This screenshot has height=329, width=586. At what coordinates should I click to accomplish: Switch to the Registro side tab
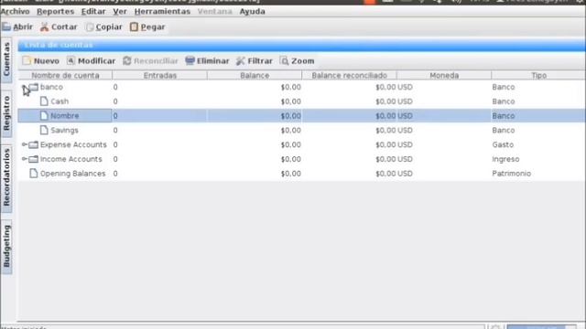pyautogui.click(x=6, y=113)
